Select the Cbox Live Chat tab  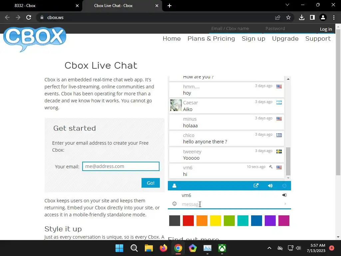pos(122,6)
